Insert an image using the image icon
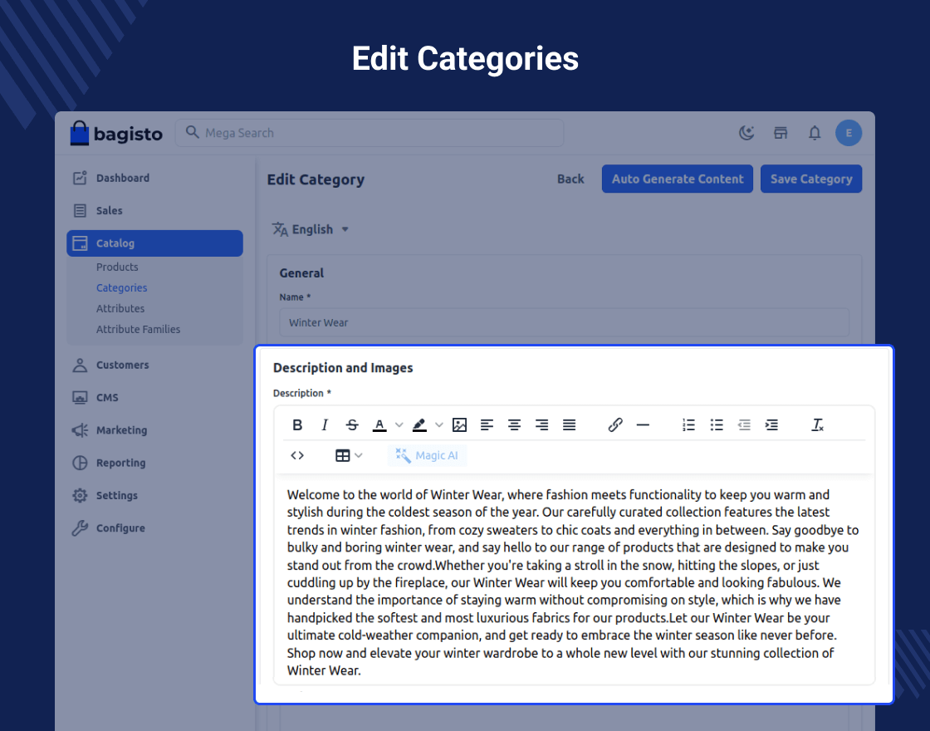Viewport: 930px width, 731px height. coord(460,424)
